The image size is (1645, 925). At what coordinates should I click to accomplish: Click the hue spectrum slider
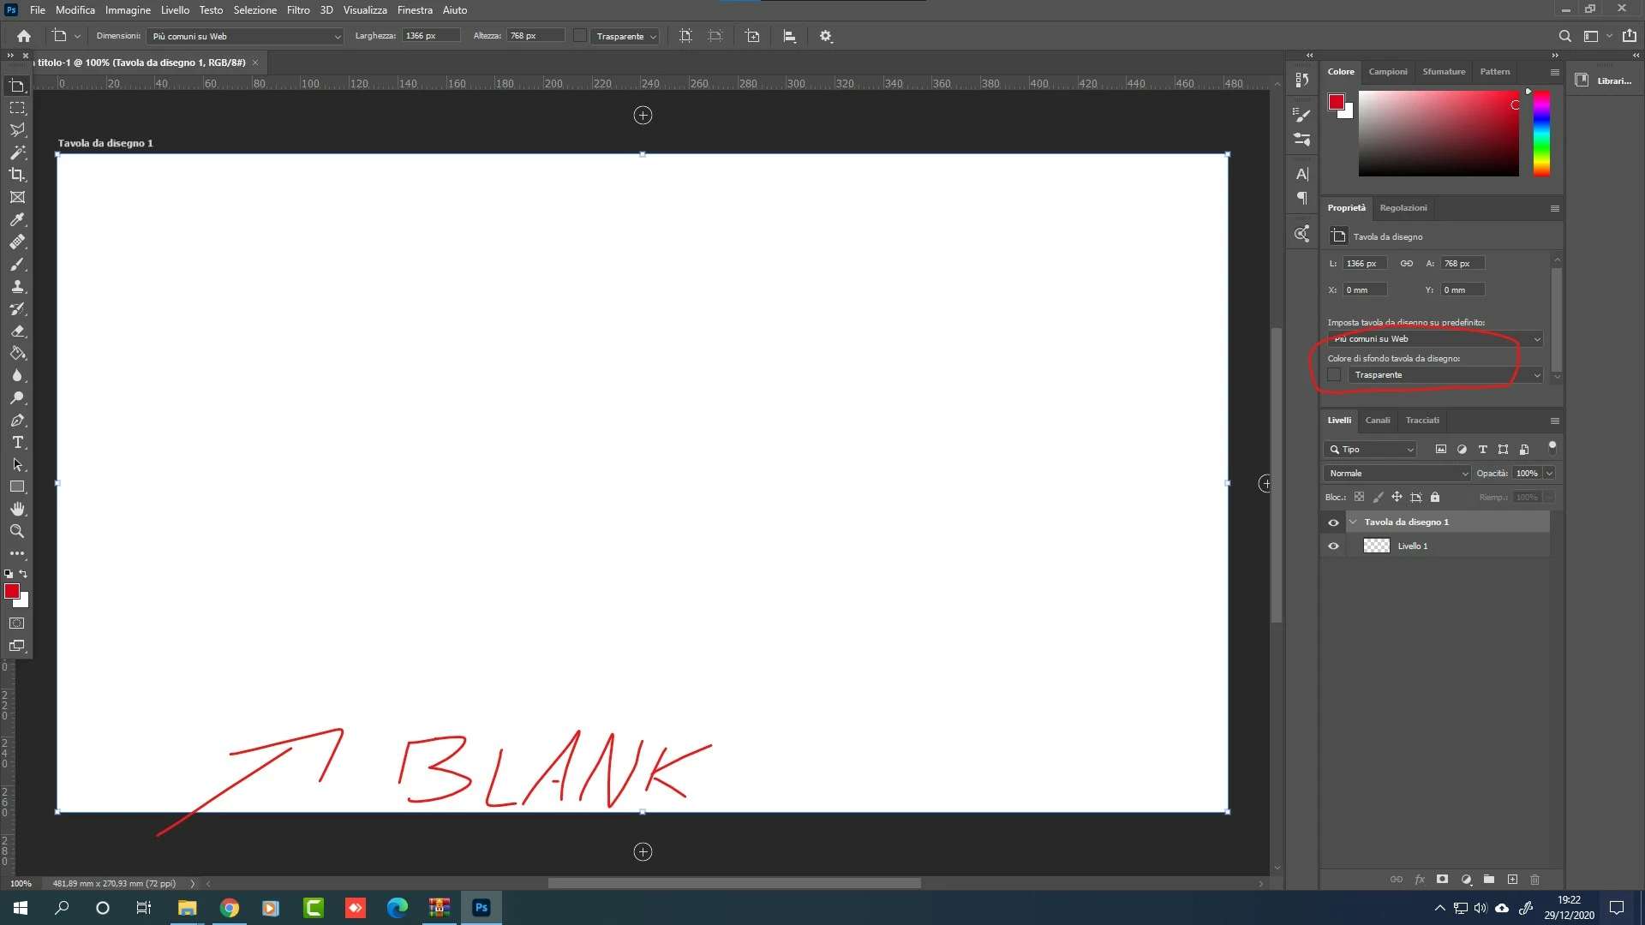(1541, 133)
